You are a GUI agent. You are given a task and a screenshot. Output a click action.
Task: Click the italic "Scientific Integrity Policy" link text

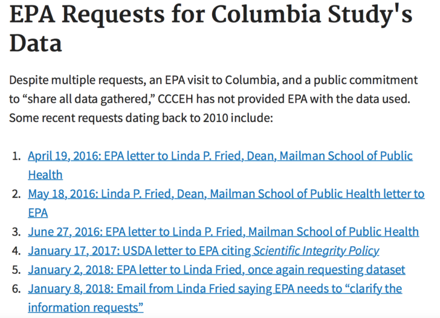316,251
